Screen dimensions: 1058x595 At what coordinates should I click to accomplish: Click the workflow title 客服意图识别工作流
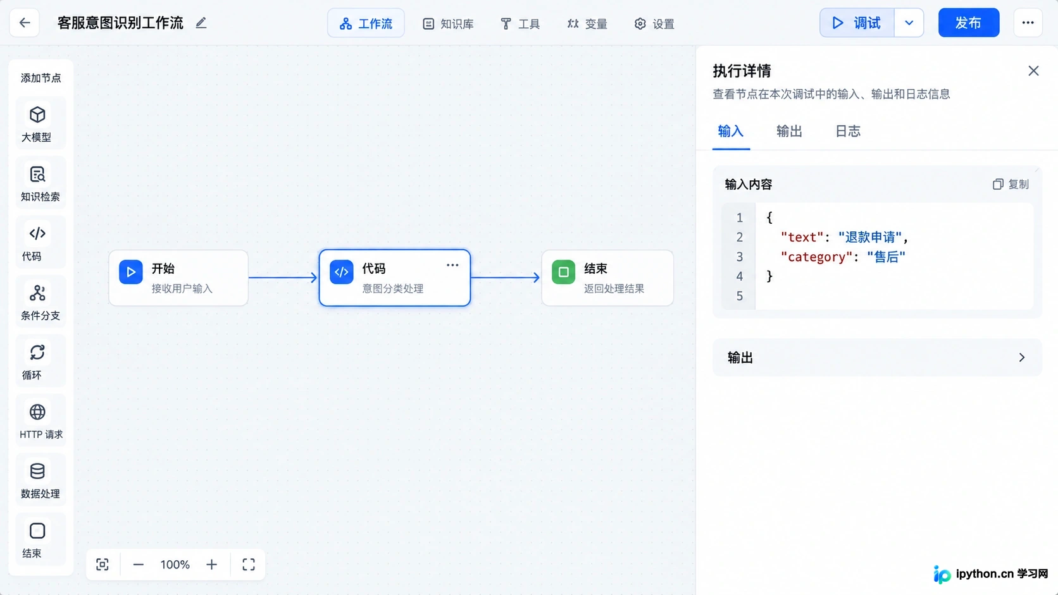click(120, 23)
